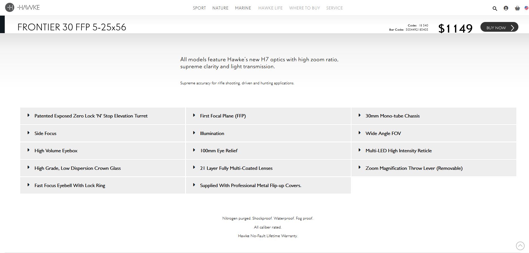Expand the 100mm Eye Relief feature
The width and height of the screenshot is (529, 253).
(x=268, y=151)
